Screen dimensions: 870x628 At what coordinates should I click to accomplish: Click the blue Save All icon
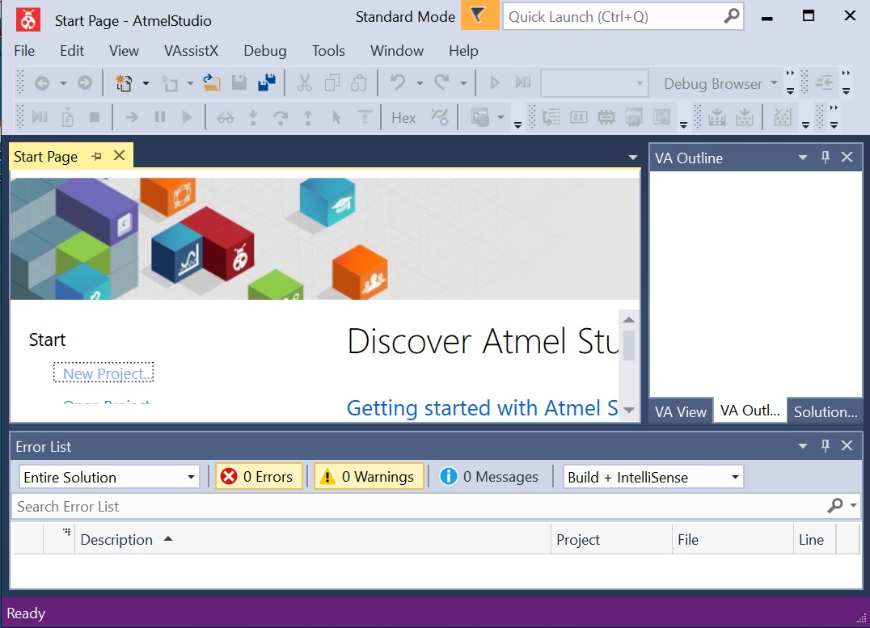pos(267,83)
